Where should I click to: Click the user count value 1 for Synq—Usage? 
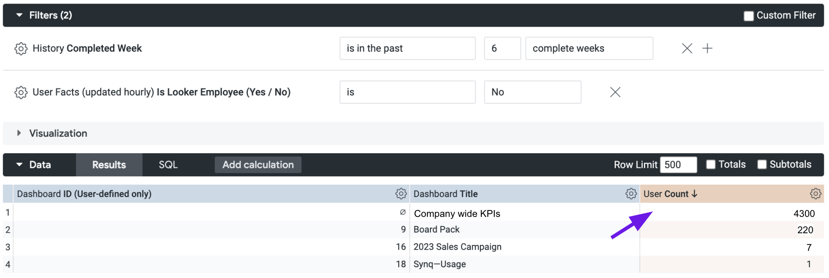(x=809, y=264)
